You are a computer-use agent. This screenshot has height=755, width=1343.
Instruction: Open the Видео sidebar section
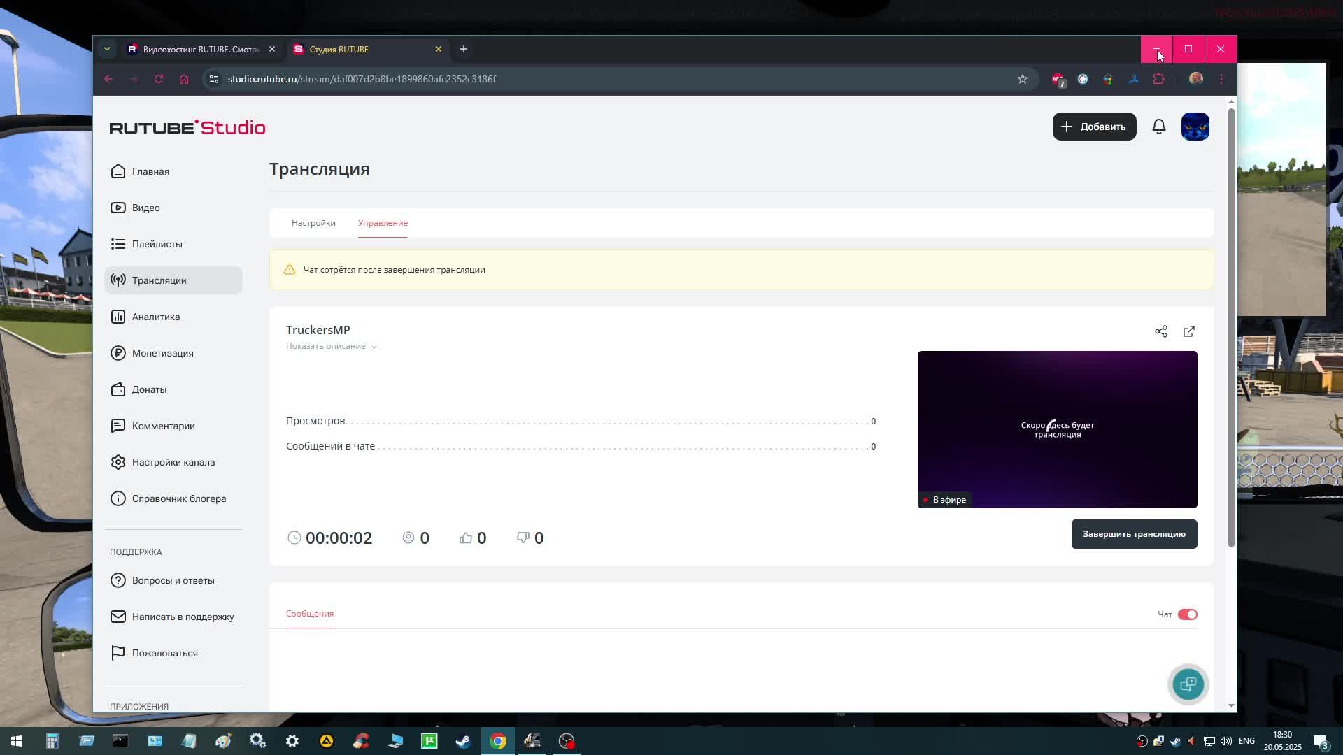pos(173,208)
